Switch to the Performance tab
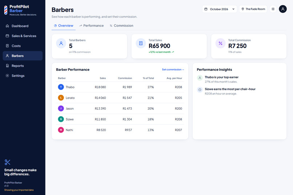Screen dimensions: 293x195 [91, 25]
